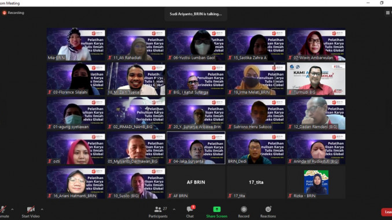
Task: Open the Reactions icon
Action: click(268, 209)
